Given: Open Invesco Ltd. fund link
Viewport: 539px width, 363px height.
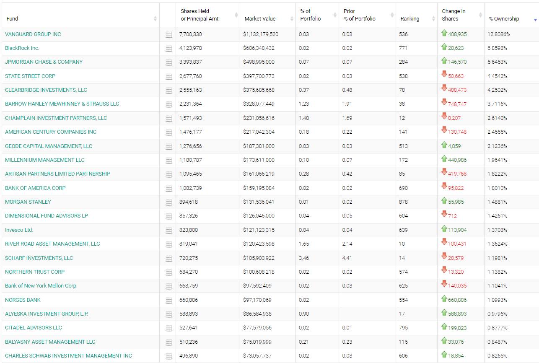Looking at the screenshot, I should [19, 230].
